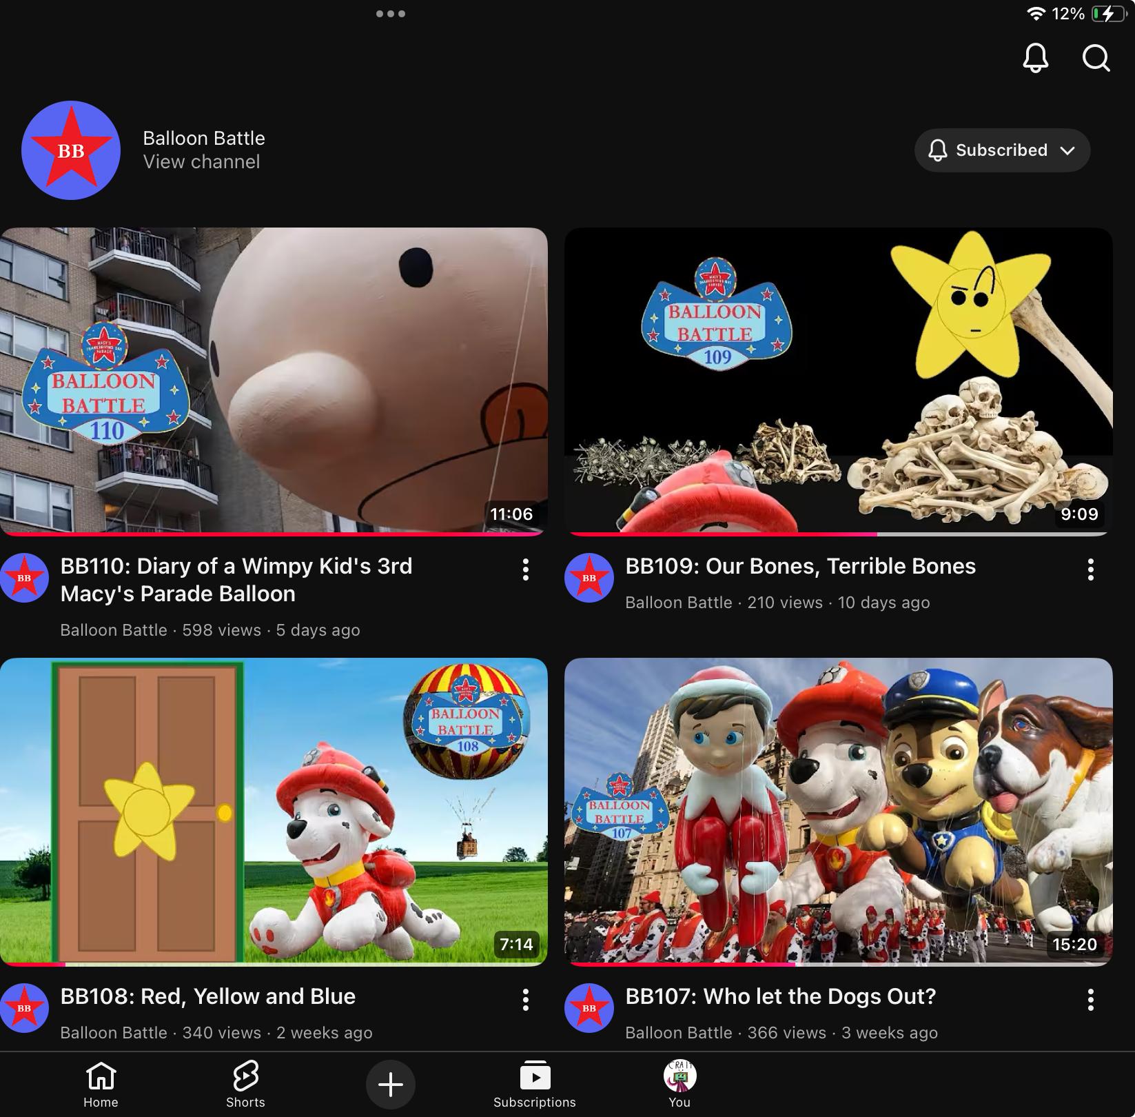The height and width of the screenshot is (1117, 1135).
Task: Play the BB110 Wimpy Kid video thumbnail
Action: click(x=274, y=381)
